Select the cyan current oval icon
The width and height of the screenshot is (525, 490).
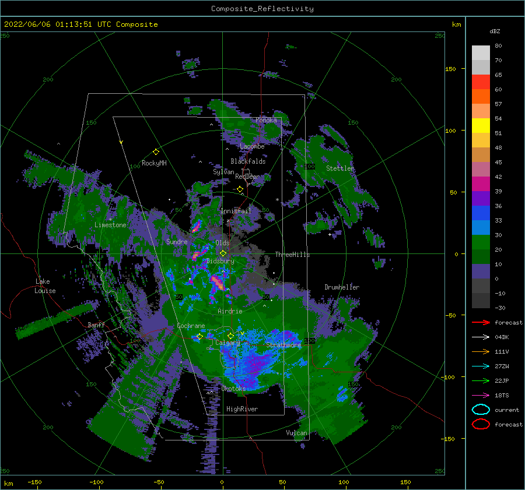[x=481, y=410]
